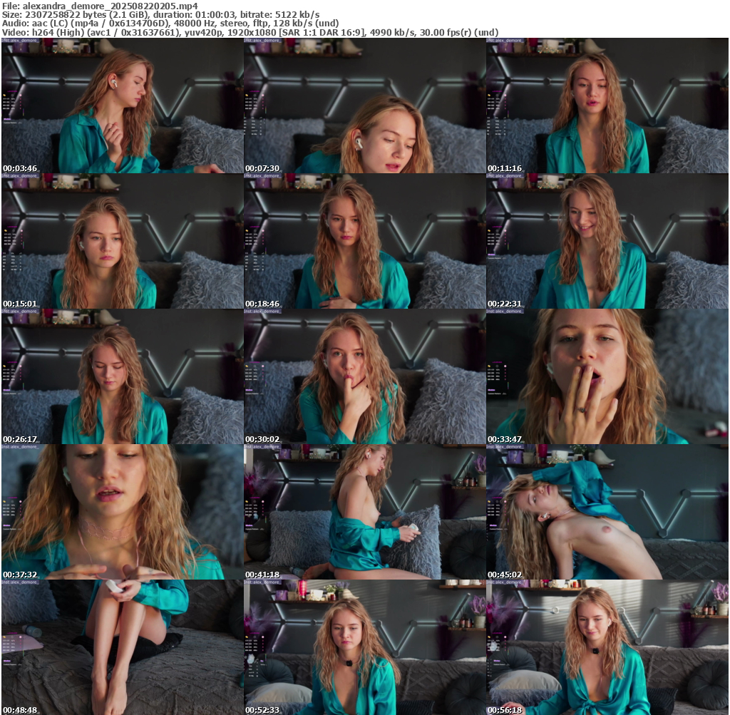Select the thumbnail marked 00:41:18
Viewport: 730px width, 715px height.
(364, 512)
